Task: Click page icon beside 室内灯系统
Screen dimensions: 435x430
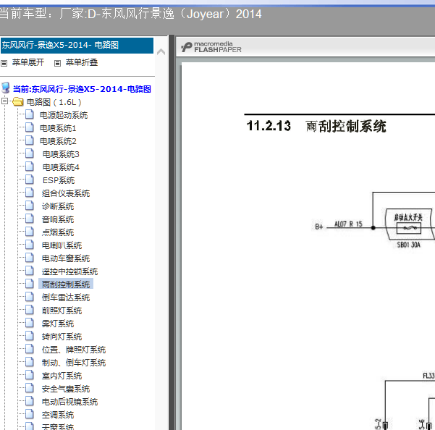Action: [x=30, y=375]
